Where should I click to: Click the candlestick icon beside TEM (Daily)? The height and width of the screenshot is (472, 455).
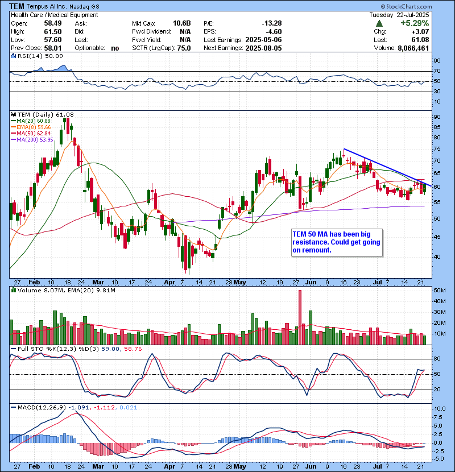tap(13, 114)
